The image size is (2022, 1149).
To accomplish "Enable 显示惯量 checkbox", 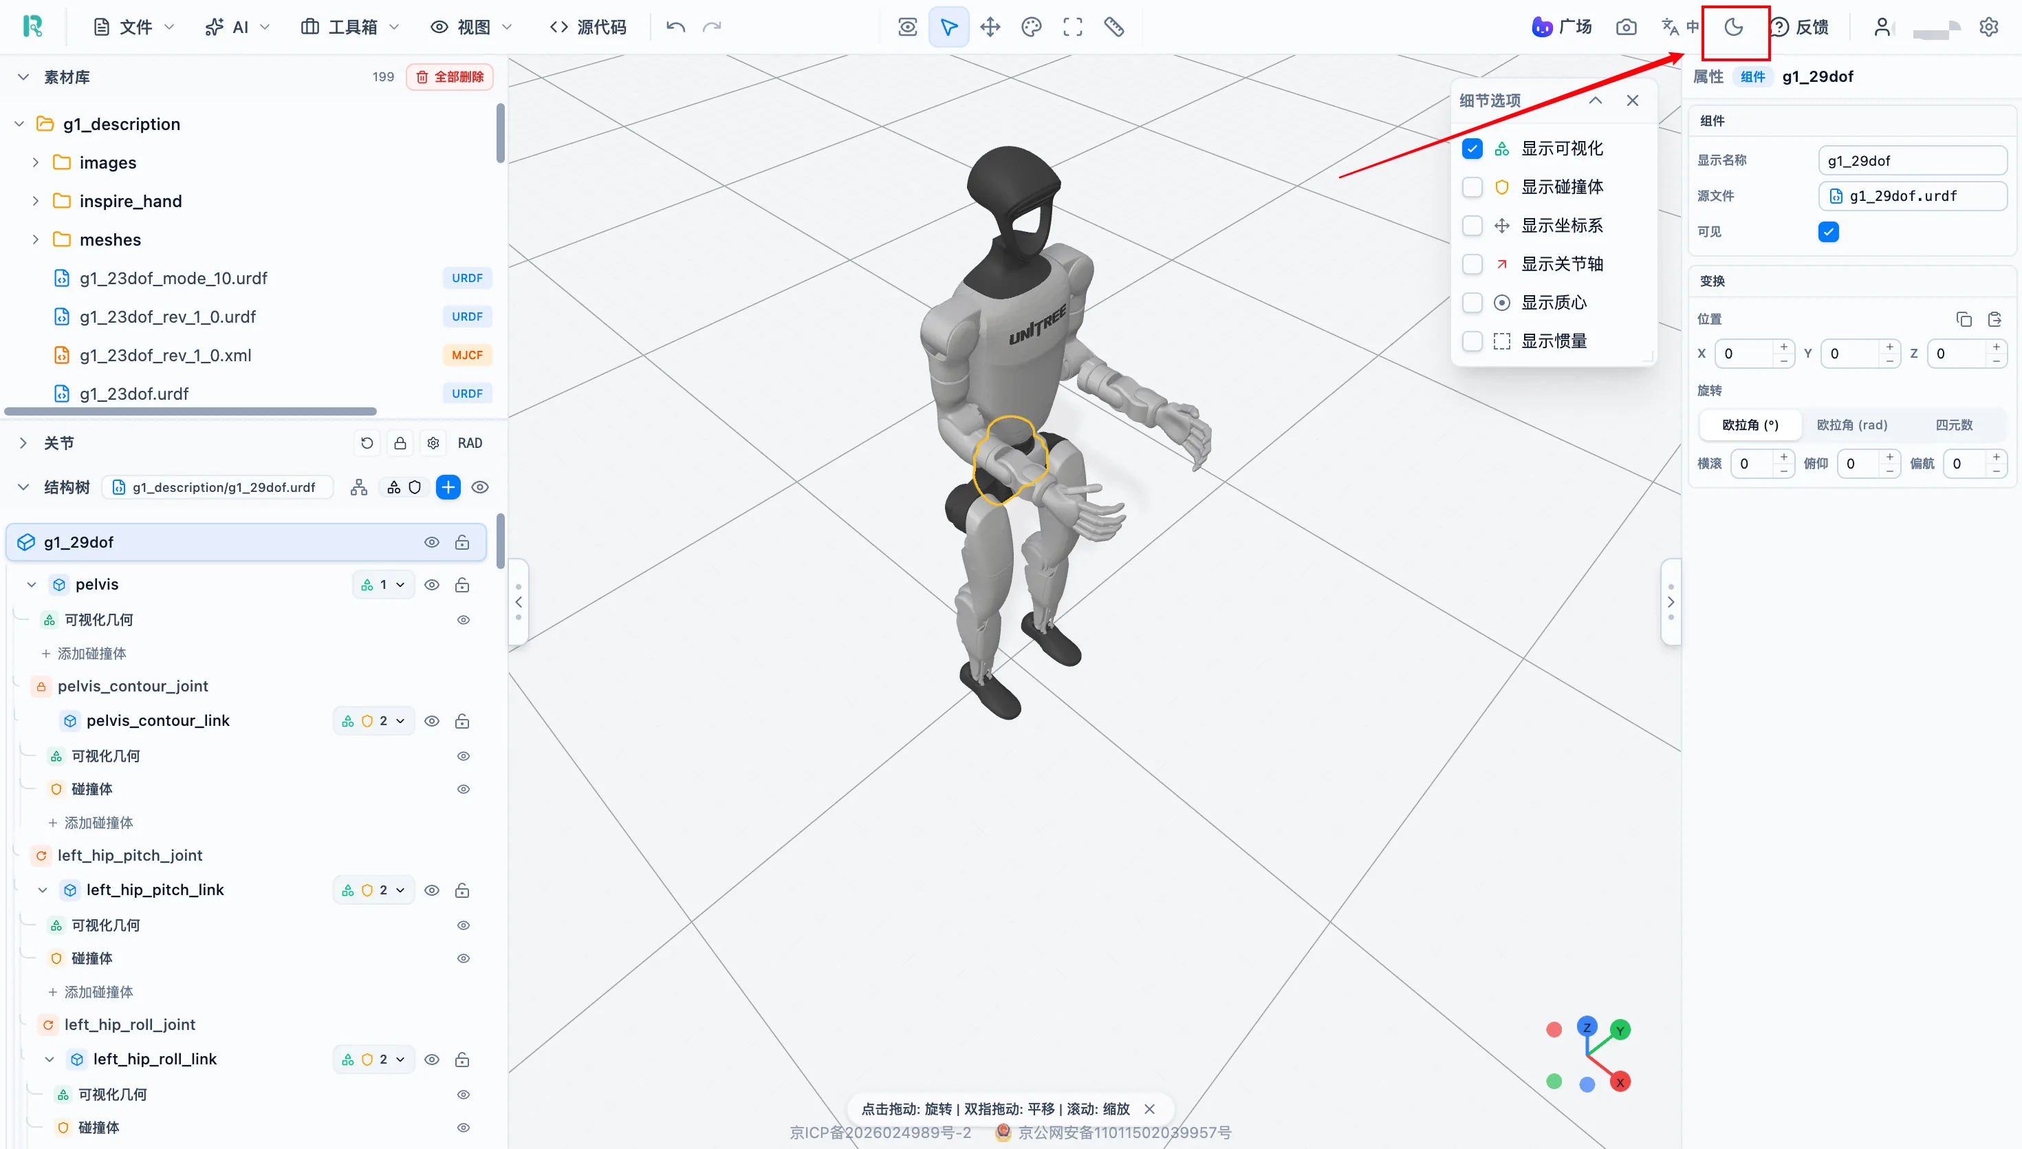I will click(x=1472, y=341).
